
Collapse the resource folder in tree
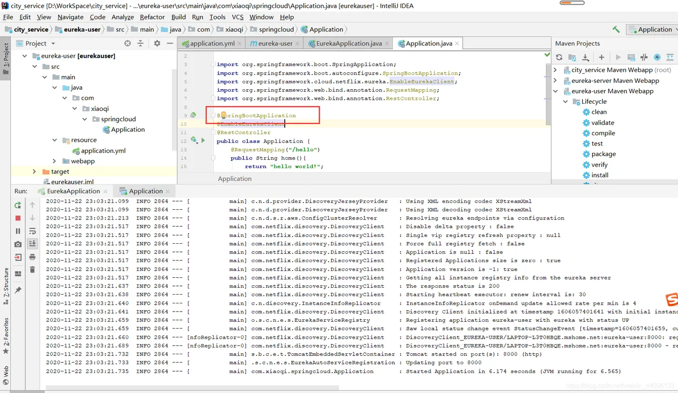55,140
